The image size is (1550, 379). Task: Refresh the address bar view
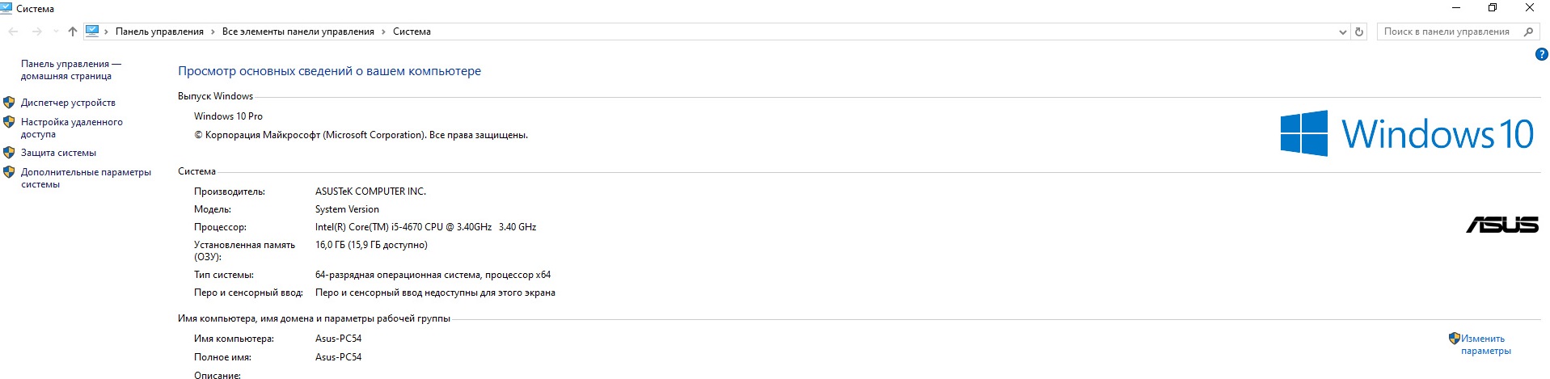tap(1359, 32)
